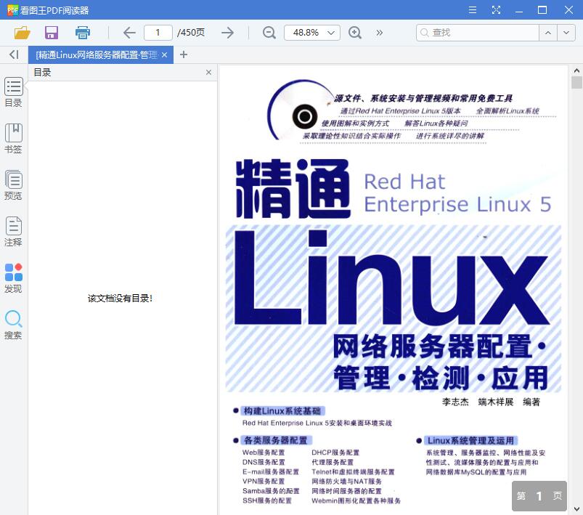
Task: Click the /450页 page count label
Action: point(191,33)
